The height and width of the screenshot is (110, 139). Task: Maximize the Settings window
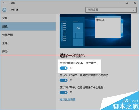[x=127, y=3]
